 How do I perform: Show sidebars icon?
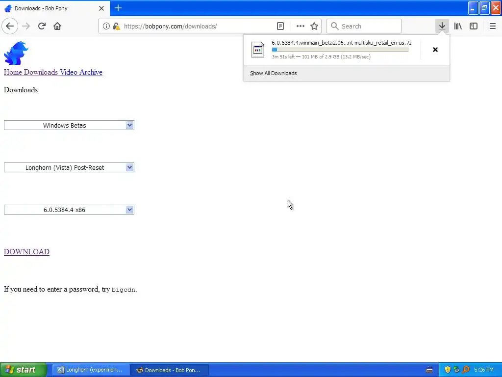tap(474, 26)
